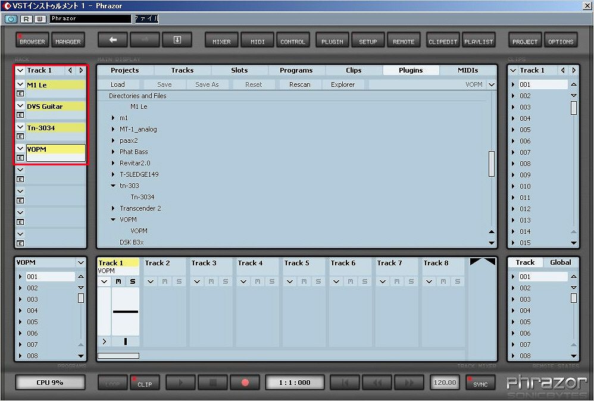Open the E editor for VOPM slot
594x401 pixels.
pos(20,158)
